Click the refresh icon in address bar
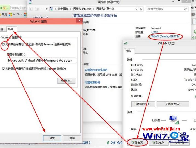Screen dimensions: 196x148 tap(141, 9)
